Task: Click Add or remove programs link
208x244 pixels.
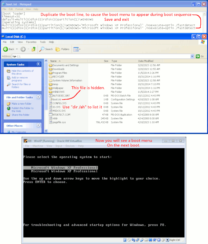Action: coord(20,79)
